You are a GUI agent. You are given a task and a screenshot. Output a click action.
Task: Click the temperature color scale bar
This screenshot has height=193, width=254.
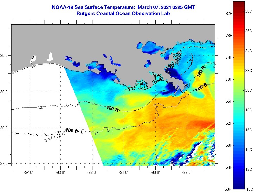coord(239,95)
